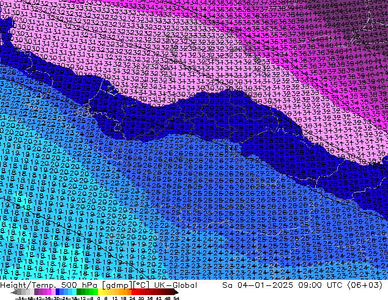This screenshot has width=388, height=300.
Task: Click the '(06+03)' forecast run text
Action: (x=365, y=285)
